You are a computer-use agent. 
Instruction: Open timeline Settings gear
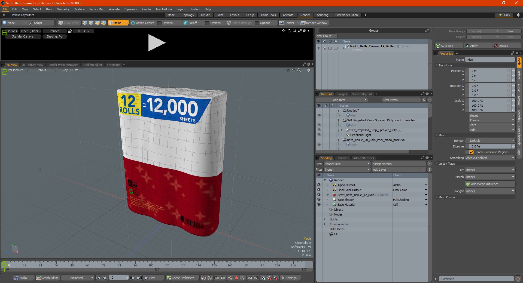pyautogui.click(x=290, y=278)
